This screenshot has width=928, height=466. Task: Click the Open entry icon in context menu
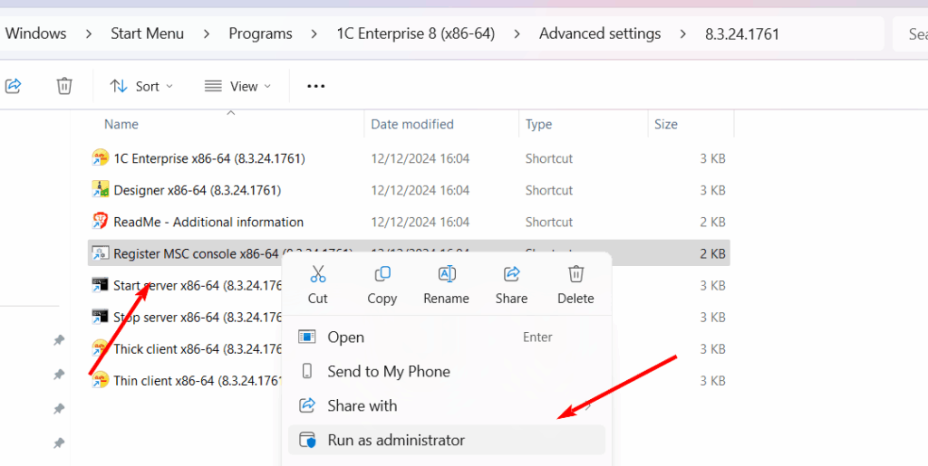point(307,338)
